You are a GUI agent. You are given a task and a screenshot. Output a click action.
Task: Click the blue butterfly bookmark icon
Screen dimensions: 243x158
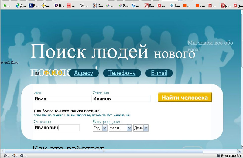[133, 5]
